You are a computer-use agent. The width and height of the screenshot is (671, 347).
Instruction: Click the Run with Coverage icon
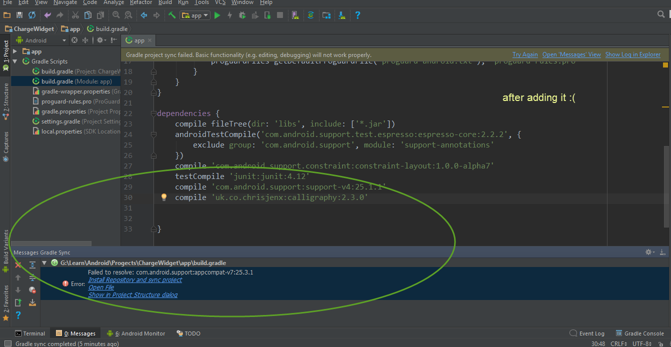pos(255,15)
